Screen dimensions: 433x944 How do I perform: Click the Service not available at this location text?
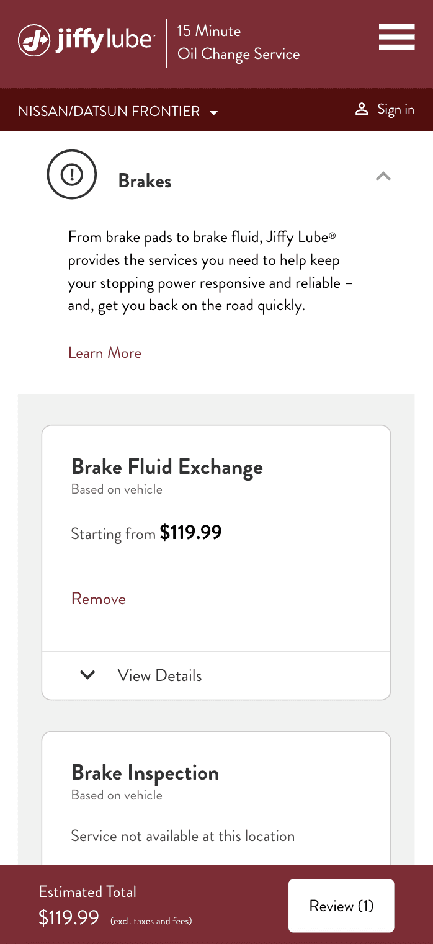[x=182, y=836]
